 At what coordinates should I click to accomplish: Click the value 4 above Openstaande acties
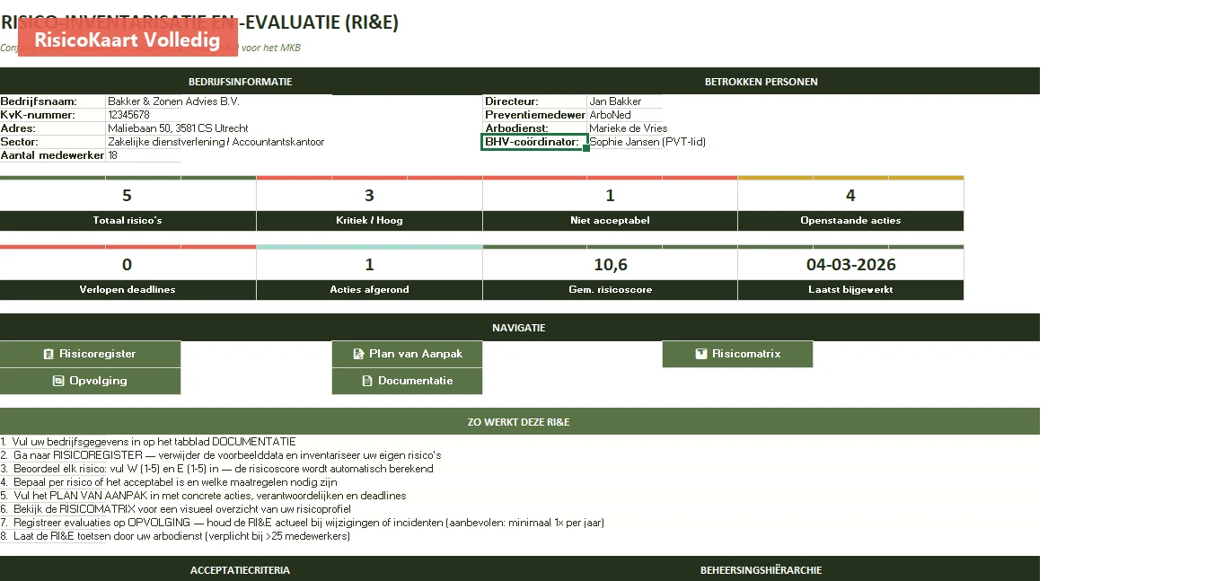coord(850,196)
